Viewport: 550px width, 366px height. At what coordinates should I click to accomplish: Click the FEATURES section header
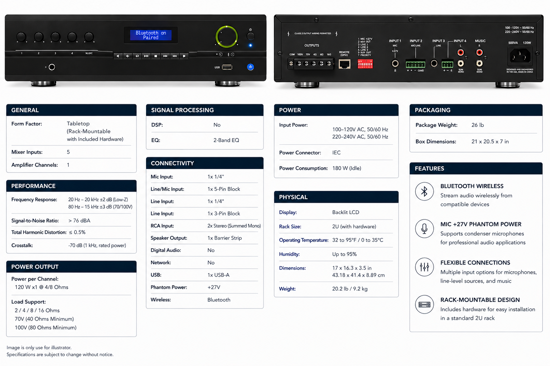coord(476,168)
